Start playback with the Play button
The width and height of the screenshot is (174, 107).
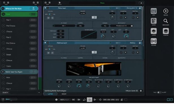[95, 100]
